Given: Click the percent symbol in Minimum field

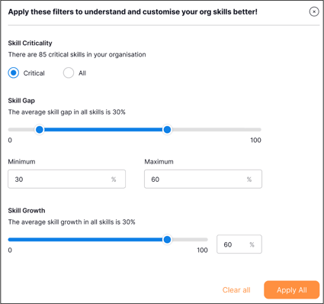Looking at the screenshot, I should coord(114,179).
